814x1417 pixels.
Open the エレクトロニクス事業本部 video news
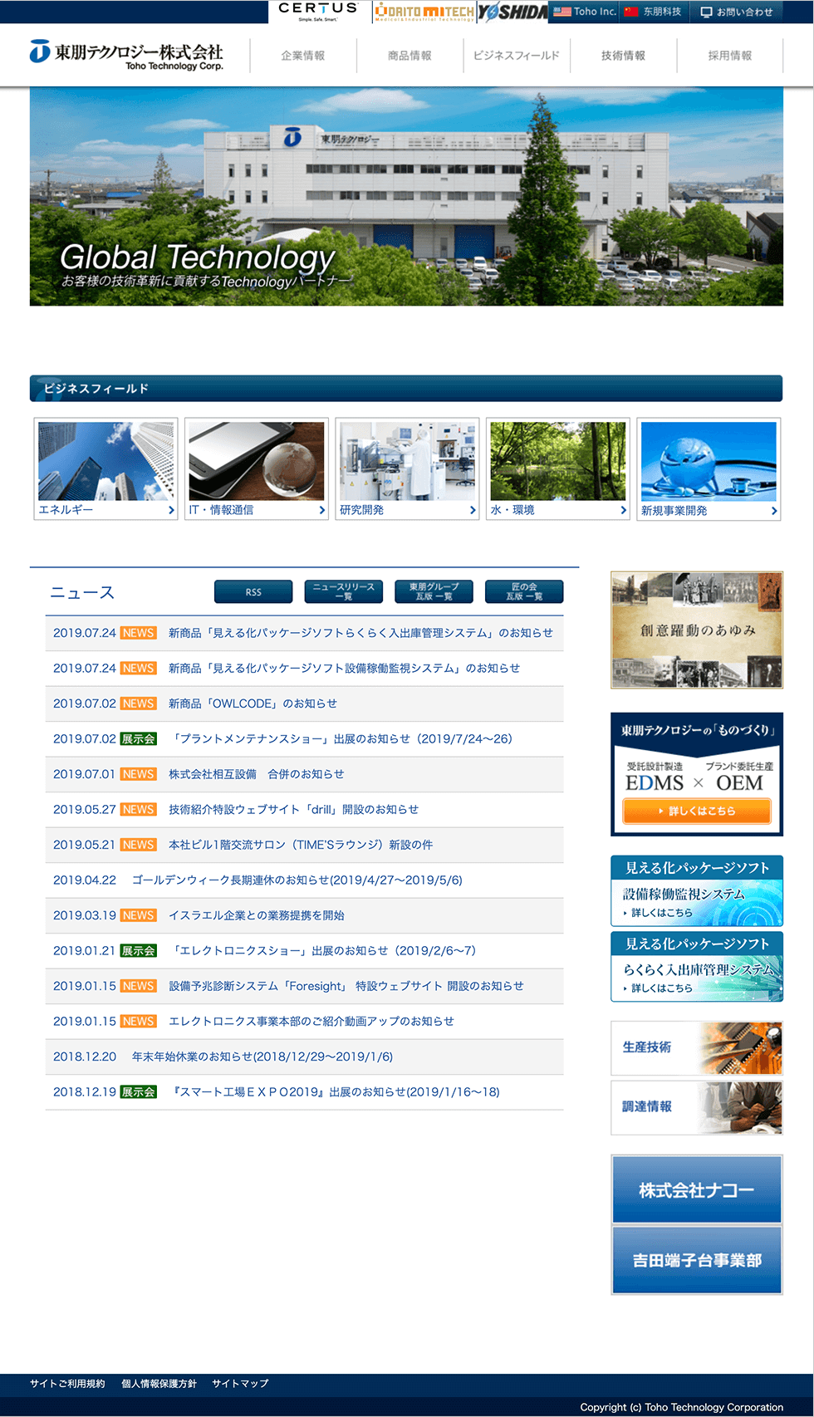311,1021
